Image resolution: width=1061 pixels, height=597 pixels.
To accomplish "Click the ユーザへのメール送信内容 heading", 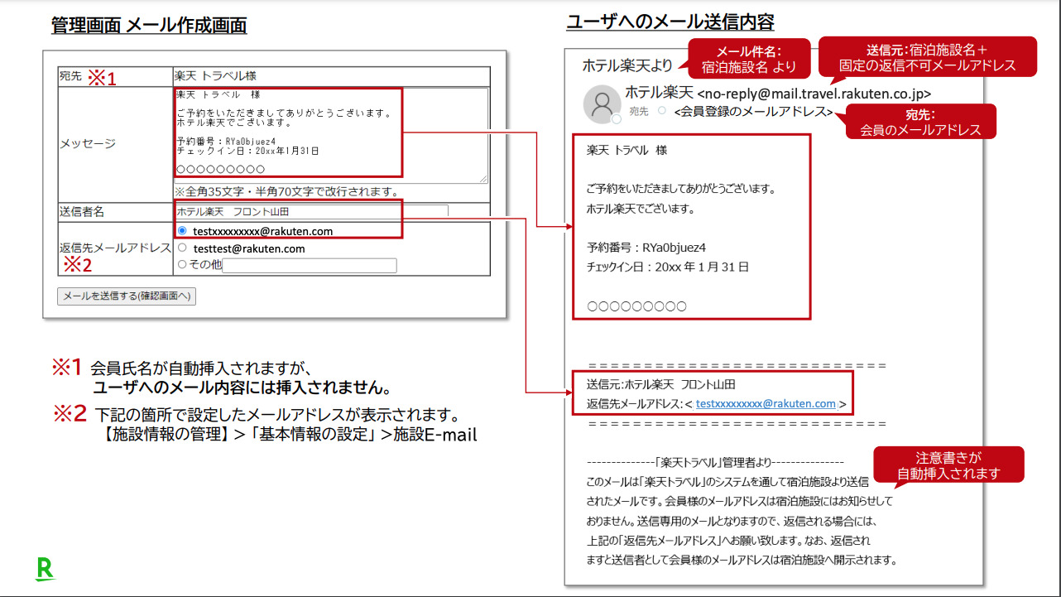I will (670, 22).
